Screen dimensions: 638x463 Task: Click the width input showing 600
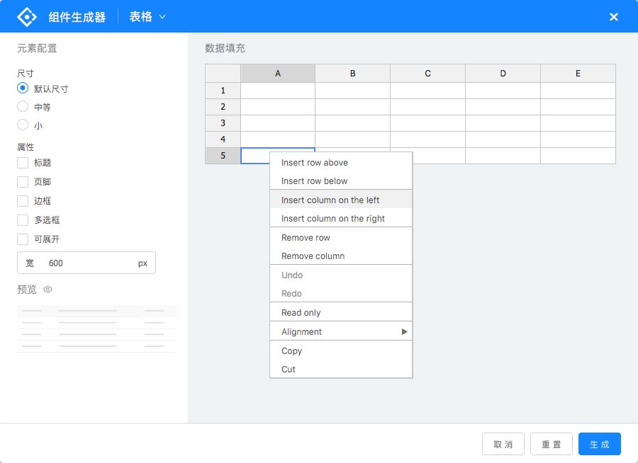coord(86,263)
